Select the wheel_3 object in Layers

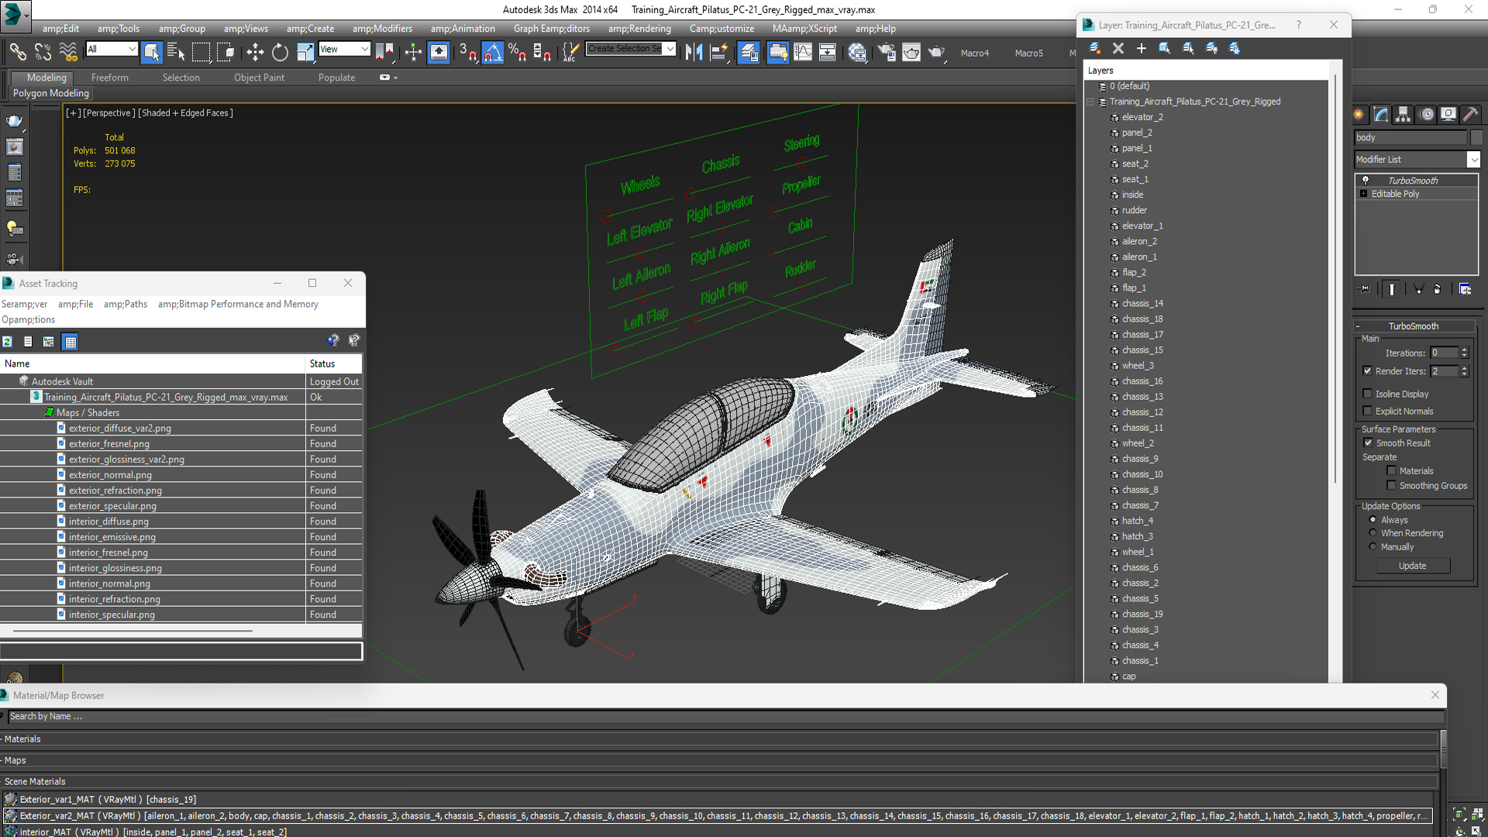[x=1138, y=366]
